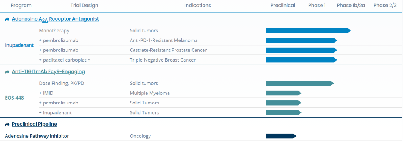The height and width of the screenshot is (141, 403).
Task: Click the share arrow icon beside Anti-TIGITmAb FcγR-Engaging
Action: pyautogui.click(x=7, y=72)
